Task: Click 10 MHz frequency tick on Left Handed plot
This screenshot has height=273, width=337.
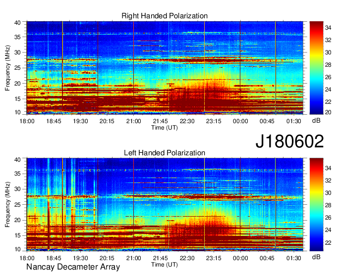Action: point(17,249)
